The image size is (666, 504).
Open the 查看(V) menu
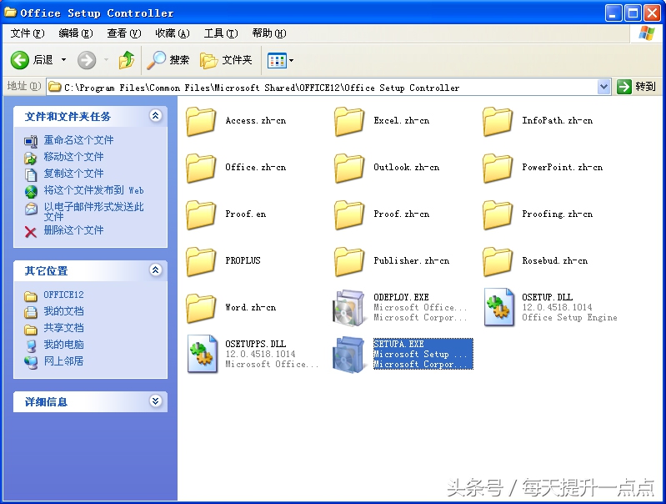124,33
